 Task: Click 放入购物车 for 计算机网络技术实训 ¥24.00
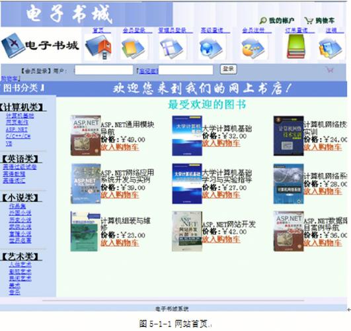click(x=323, y=148)
